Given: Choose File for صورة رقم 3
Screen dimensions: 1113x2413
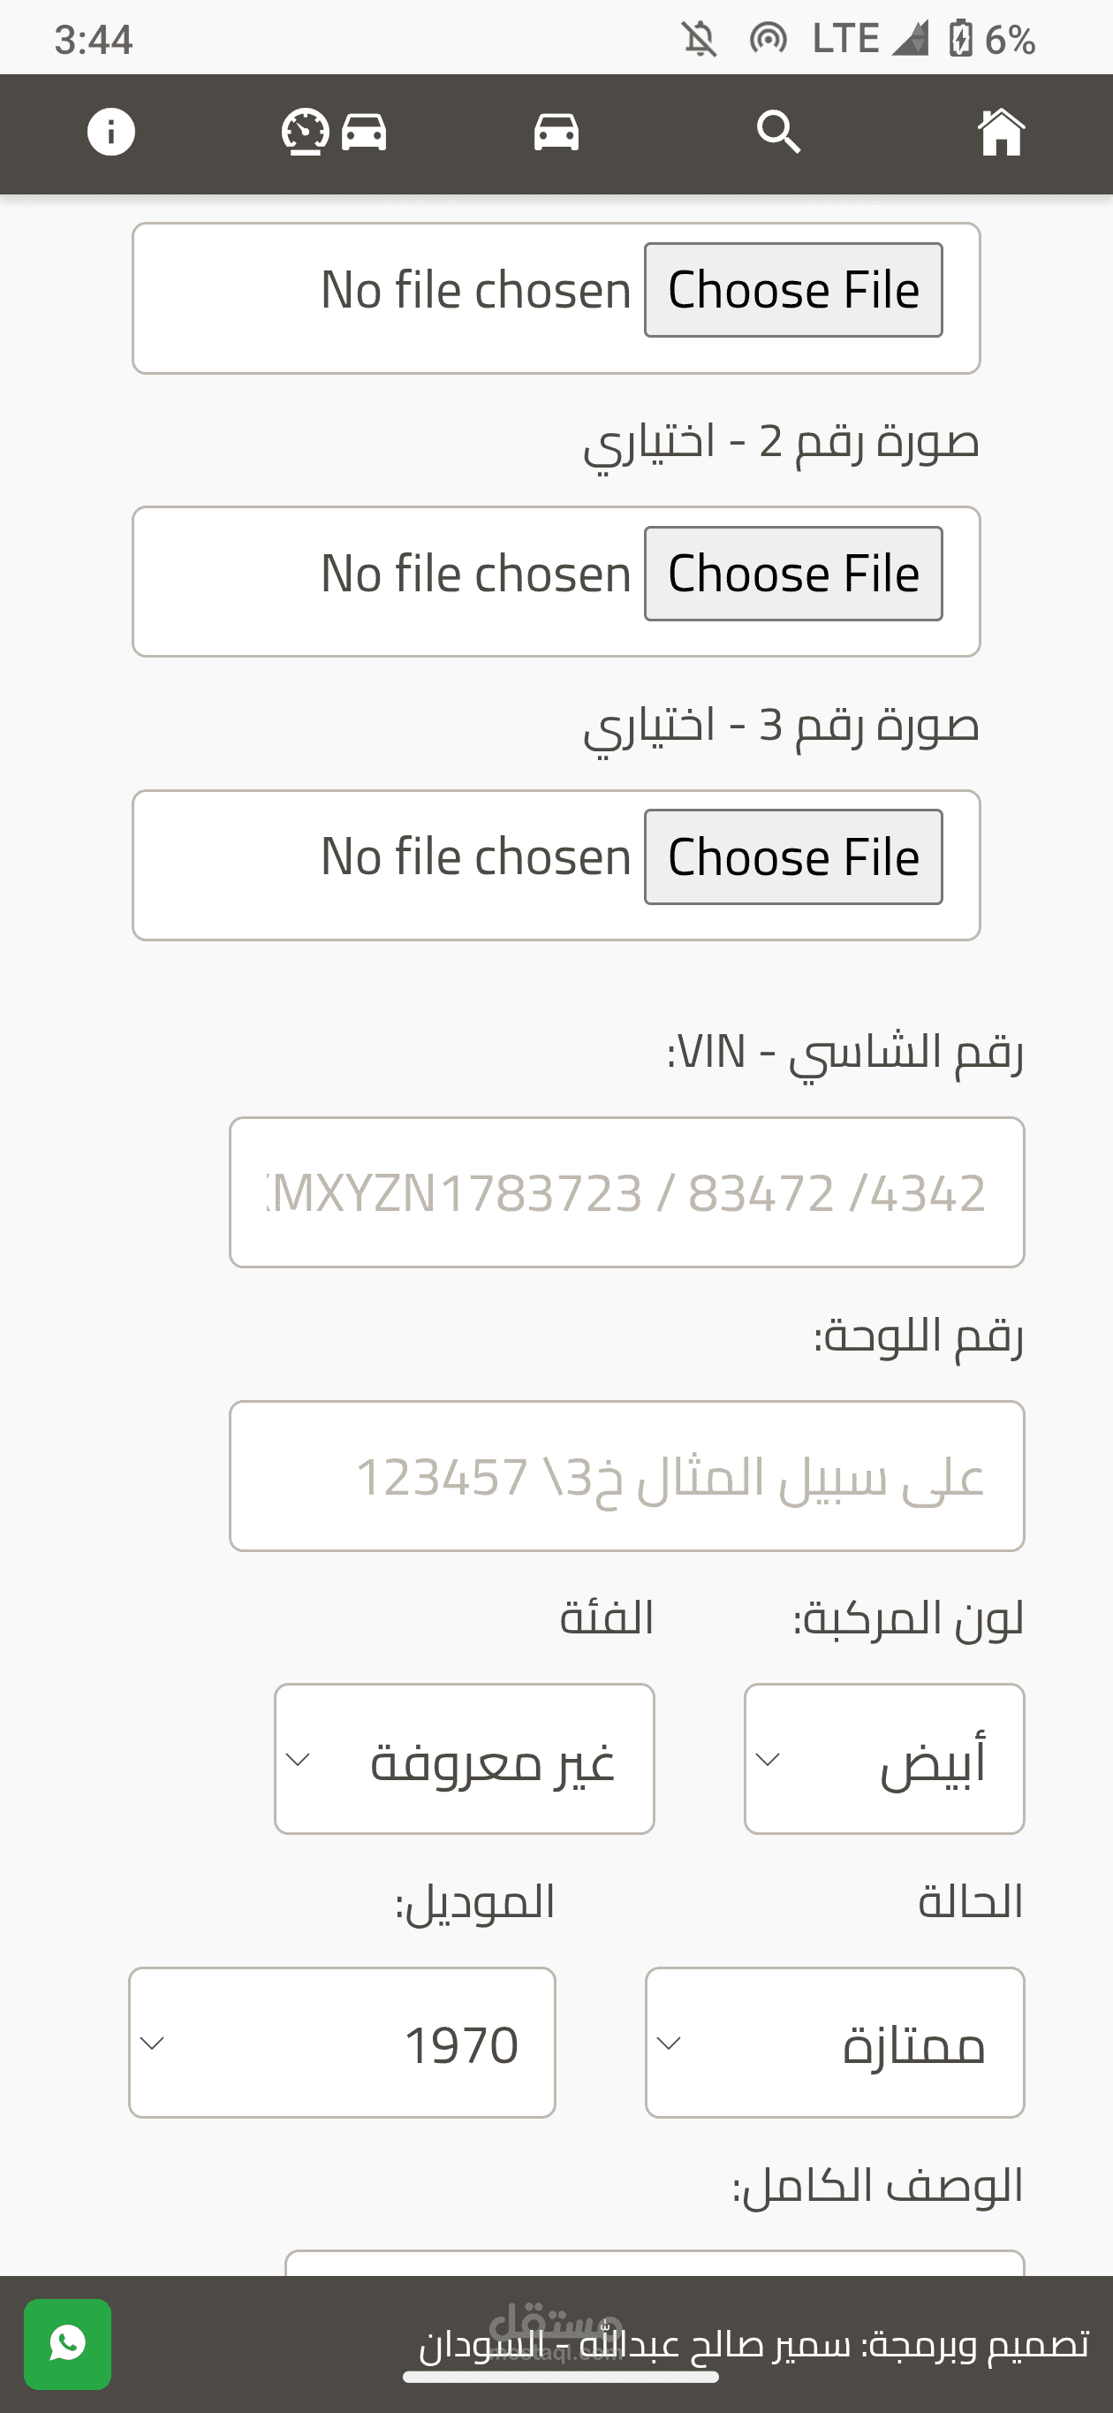Looking at the screenshot, I should (793, 857).
